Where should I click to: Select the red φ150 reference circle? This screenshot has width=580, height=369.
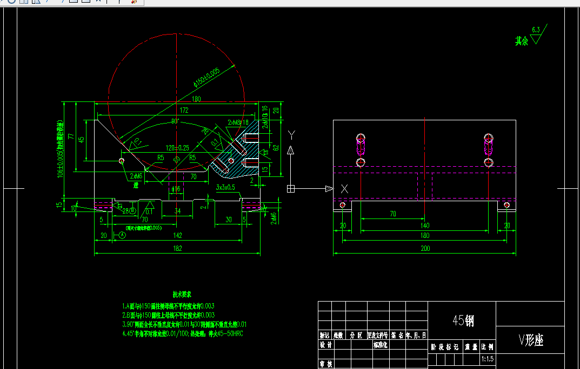click(x=176, y=101)
